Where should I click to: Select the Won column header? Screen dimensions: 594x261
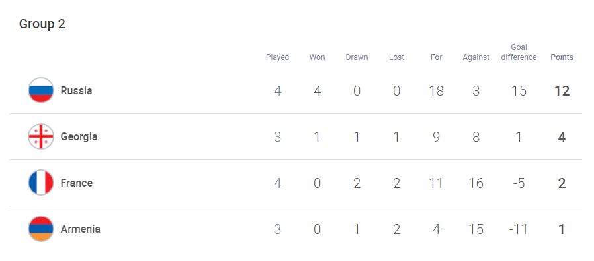[317, 57]
